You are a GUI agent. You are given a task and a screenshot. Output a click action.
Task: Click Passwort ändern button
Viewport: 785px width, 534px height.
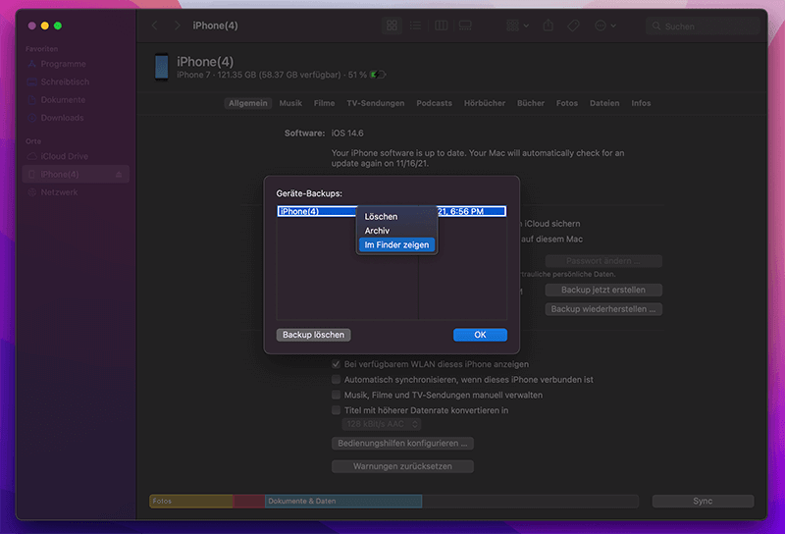[x=603, y=261]
